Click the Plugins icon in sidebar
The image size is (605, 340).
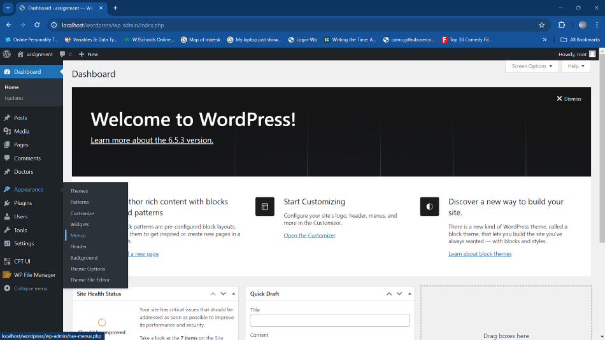[7, 203]
